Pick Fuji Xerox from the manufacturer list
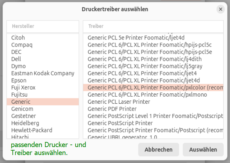Image resolution: width=230 pixels, height=163 pixels. [23, 87]
